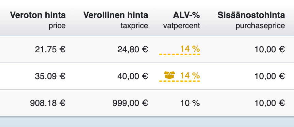Click the 10 % VAT cell
294x127 pixels.
click(190, 103)
